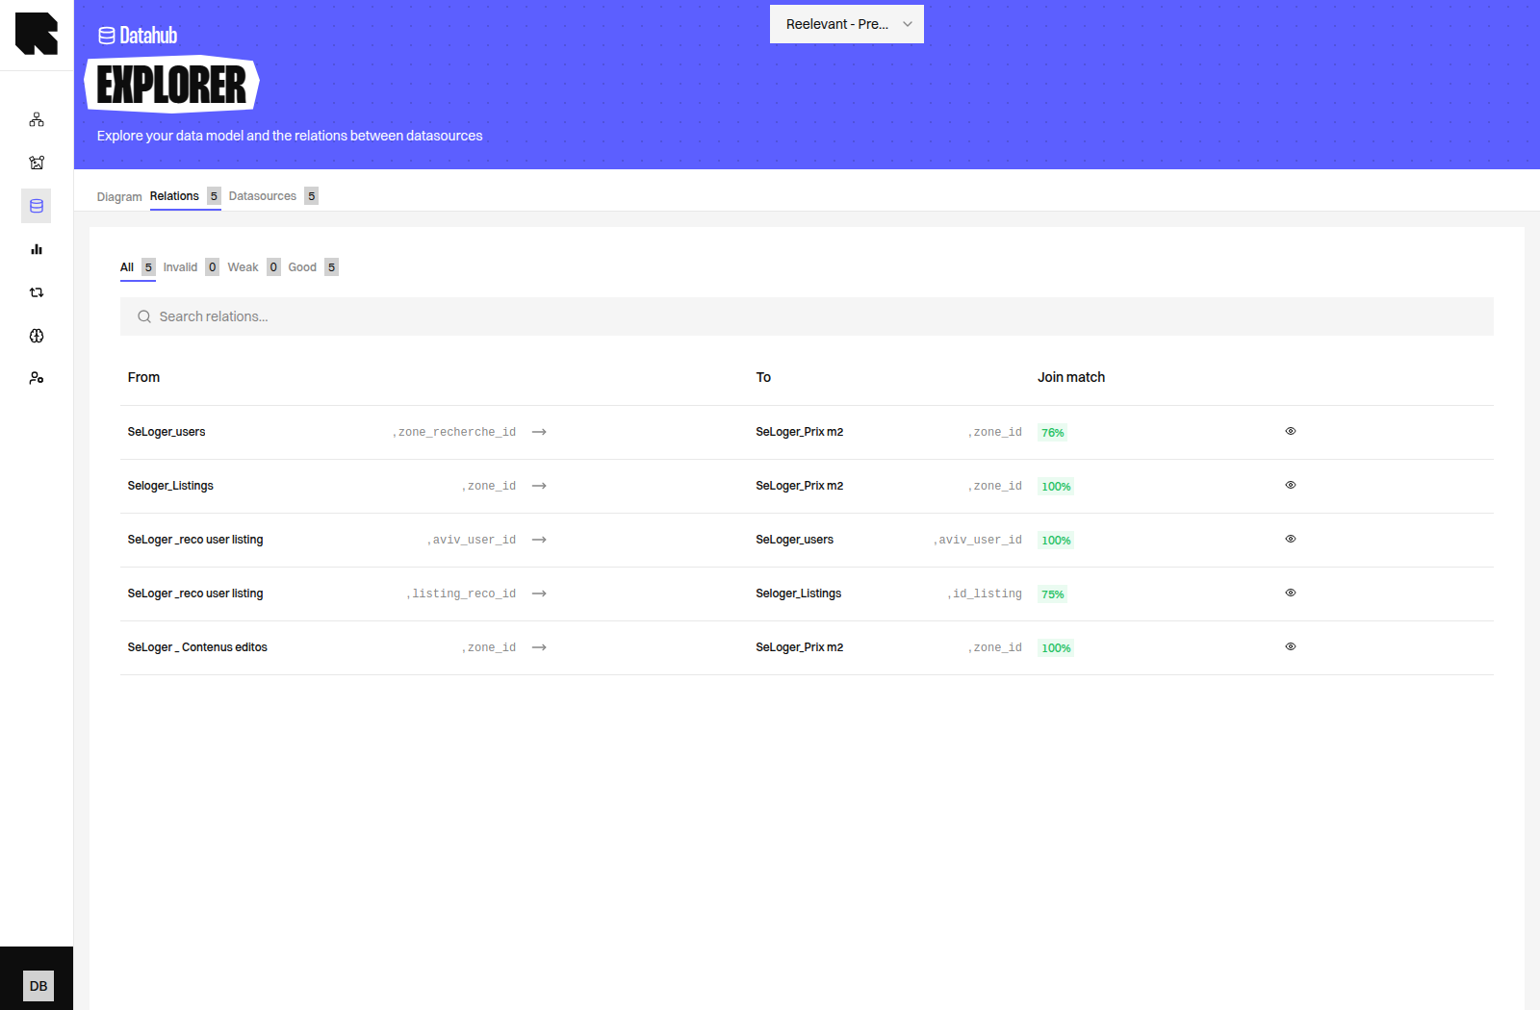Click the 76% join match badge
Screen dimensions: 1540x1010
[x=1053, y=433]
